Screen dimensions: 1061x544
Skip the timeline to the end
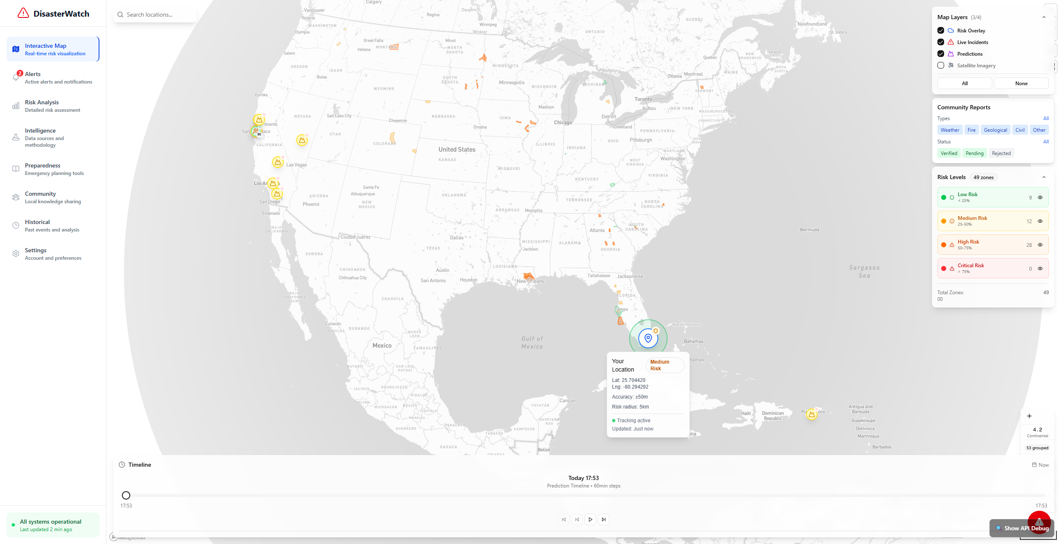603,519
